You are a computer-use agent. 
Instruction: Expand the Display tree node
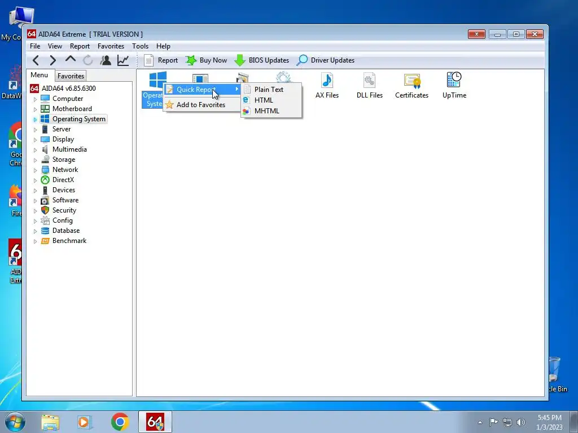36,140
